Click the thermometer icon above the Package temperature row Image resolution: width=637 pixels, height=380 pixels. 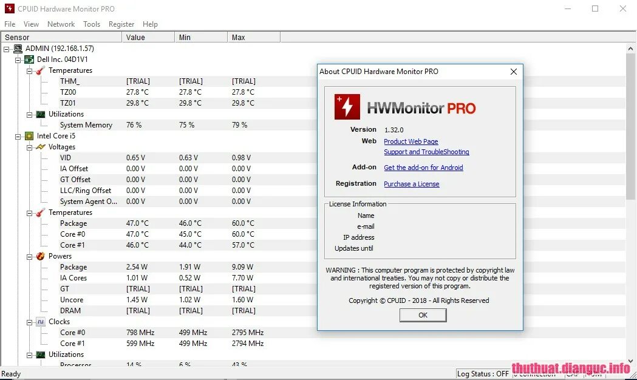41,212
